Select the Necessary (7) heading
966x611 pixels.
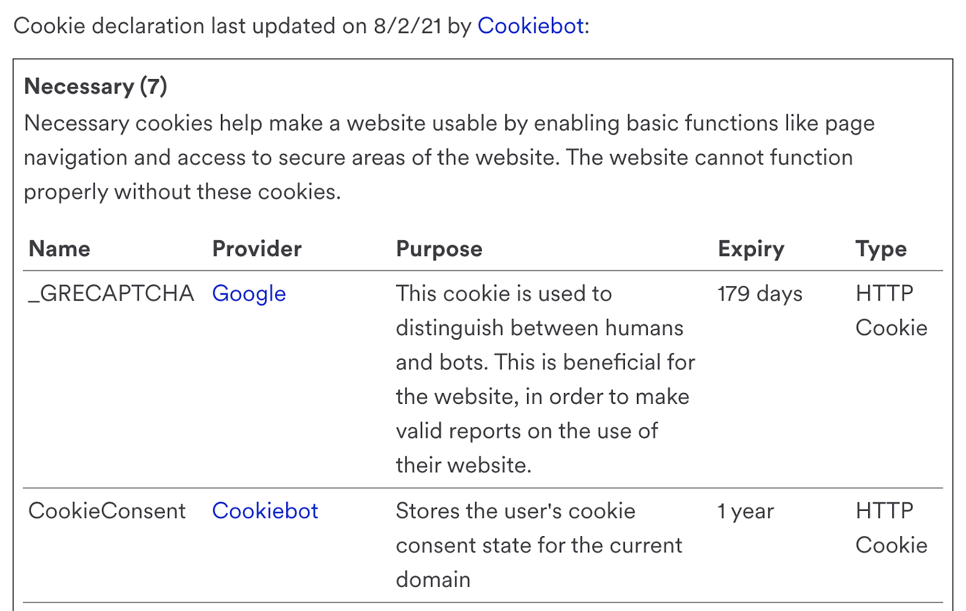95,86
